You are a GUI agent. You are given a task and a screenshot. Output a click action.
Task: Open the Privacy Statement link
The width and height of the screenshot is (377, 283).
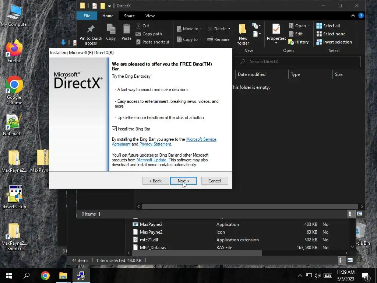point(155,144)
